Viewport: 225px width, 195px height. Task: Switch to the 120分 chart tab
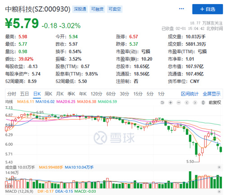coord(96,94)
